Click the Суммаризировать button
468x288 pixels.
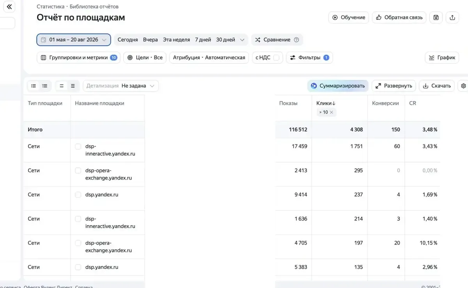tap(338, 86)
